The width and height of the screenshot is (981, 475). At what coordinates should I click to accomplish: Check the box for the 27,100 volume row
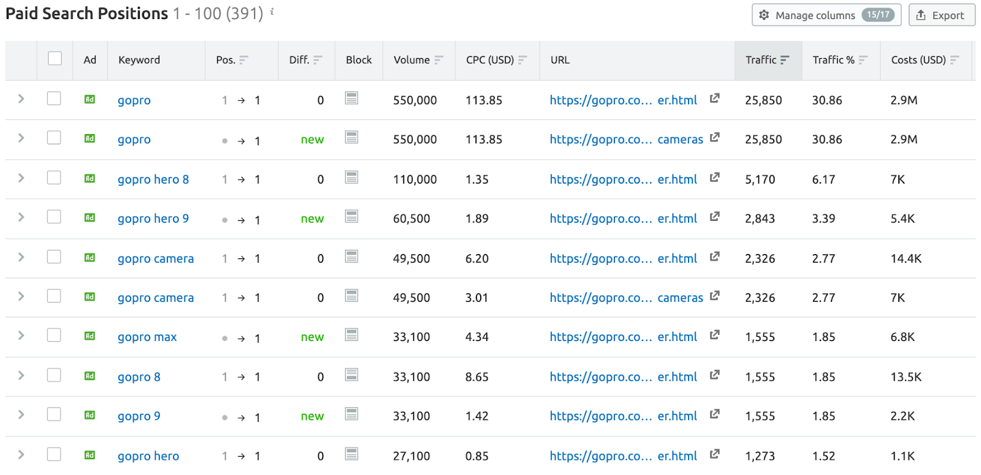(54, 454)
